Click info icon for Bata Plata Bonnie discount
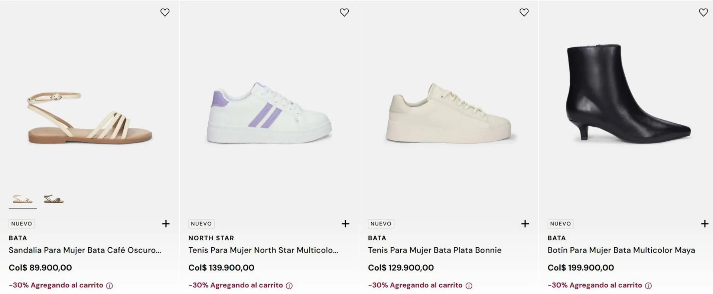The image size is (713, 294). (x=469, y=286)
